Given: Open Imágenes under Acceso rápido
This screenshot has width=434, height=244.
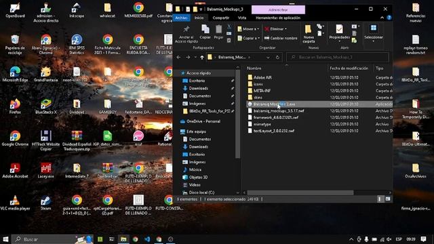Looking at the screenshot, I should [x=197, y=104].
